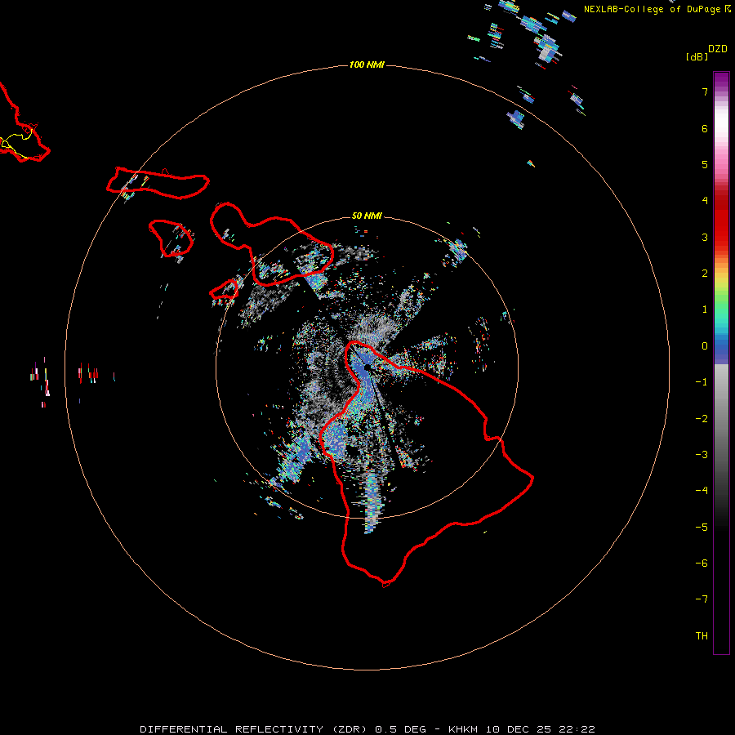This screenshot has height=735, width=735.
Task: Click the Differential Reflectivity KHKM title caption
Action: coord(367,729)
